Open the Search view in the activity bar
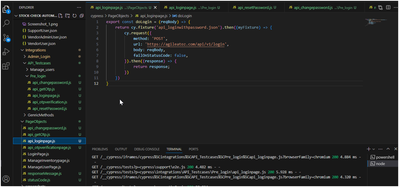This screenshot has width=399, height=187. point(6,23)
